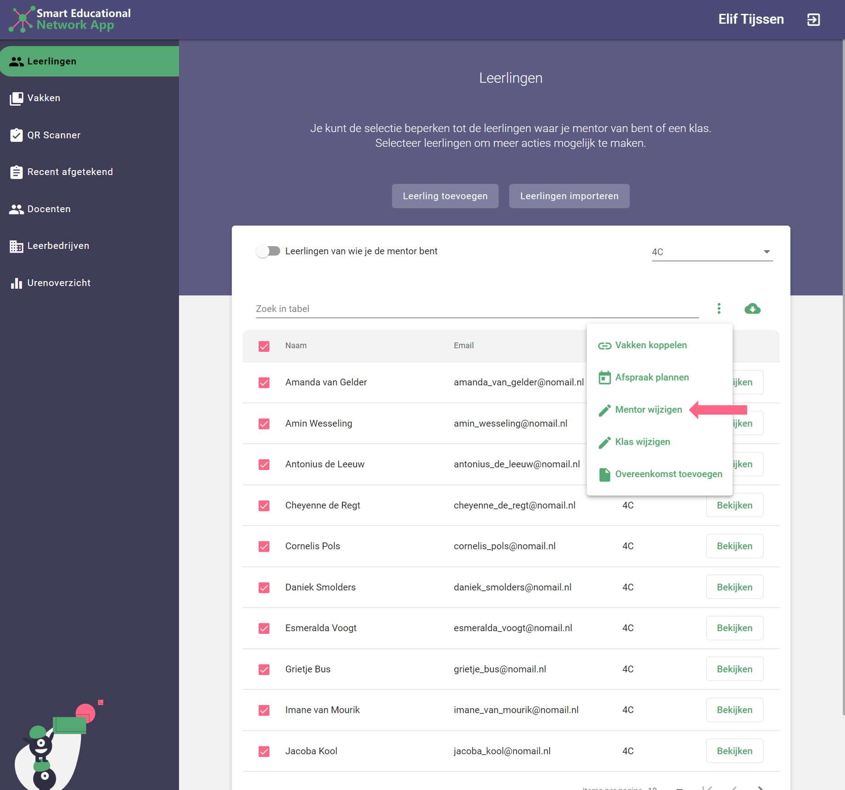The height and width of the screenshot is (790, 845).
Task: Navigate to Docenten section
Action: [49, 209]
